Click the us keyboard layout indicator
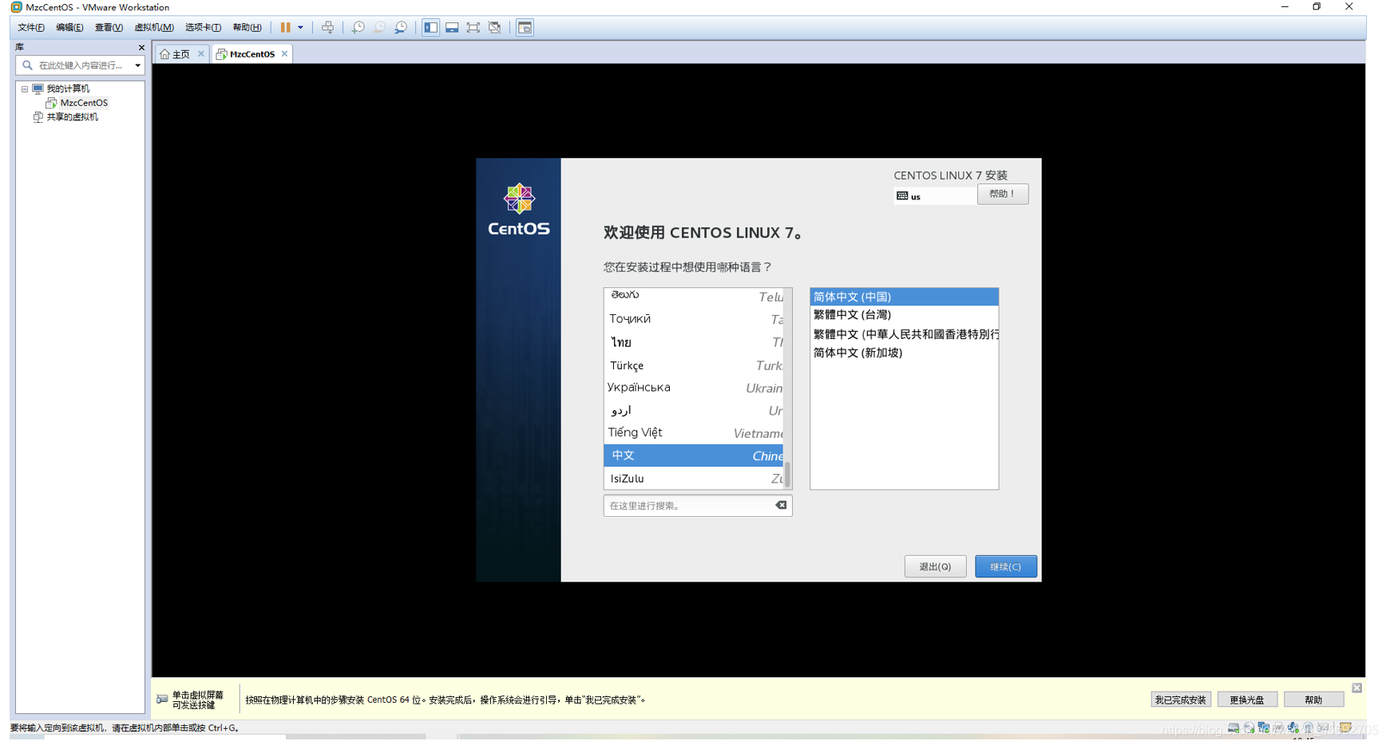This screenshot has width=1386, height=745. 933,196
